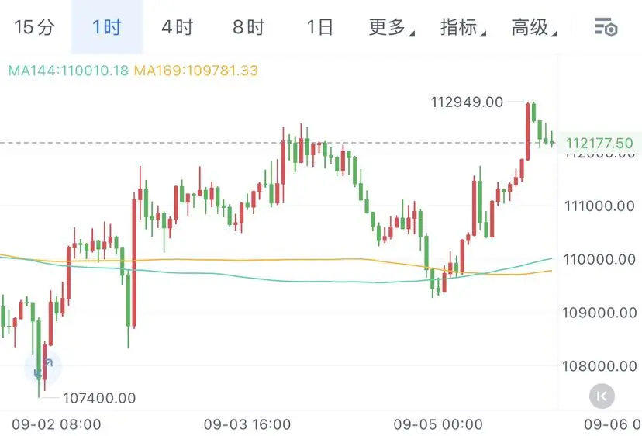Click the 09-02 08:00 time label
The image size is (642, 436).
(57, 424)
